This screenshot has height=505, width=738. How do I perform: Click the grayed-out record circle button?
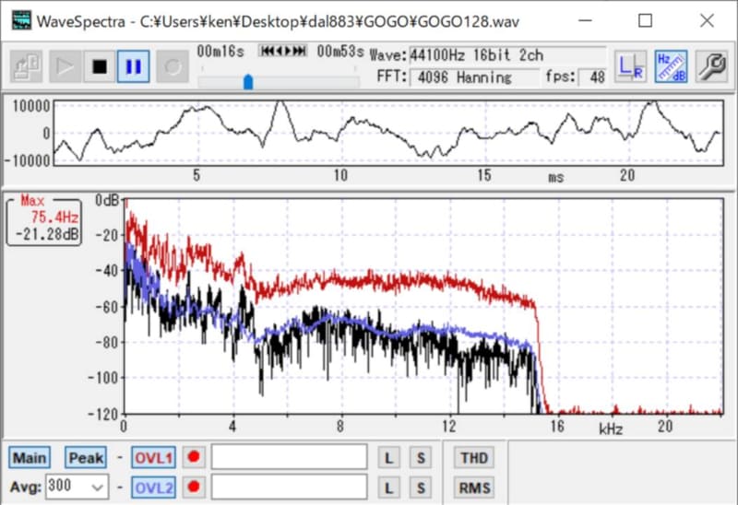click(173, 66)
